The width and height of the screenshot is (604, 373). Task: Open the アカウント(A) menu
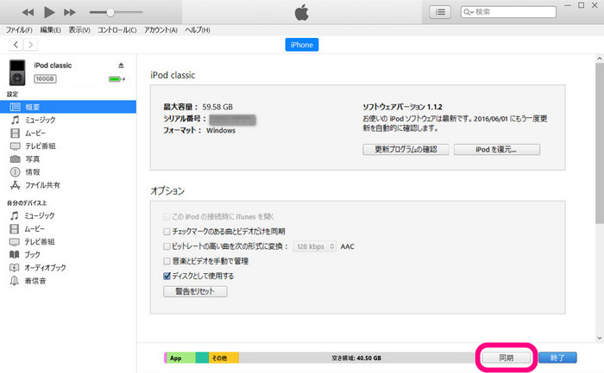[x=160, y=30]
